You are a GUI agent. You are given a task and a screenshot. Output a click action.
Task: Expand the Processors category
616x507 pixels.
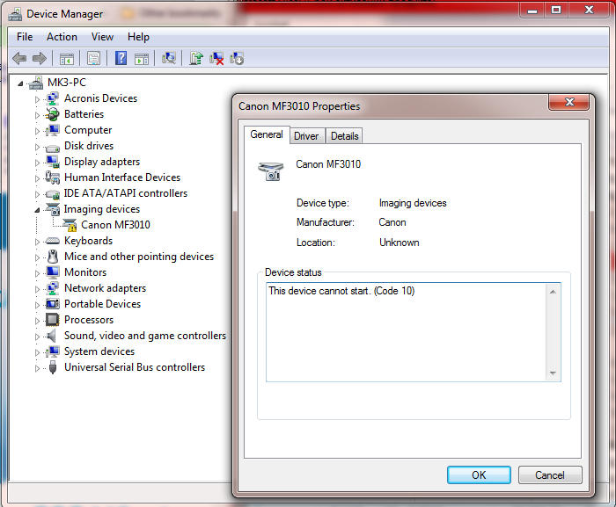(37, 321)
